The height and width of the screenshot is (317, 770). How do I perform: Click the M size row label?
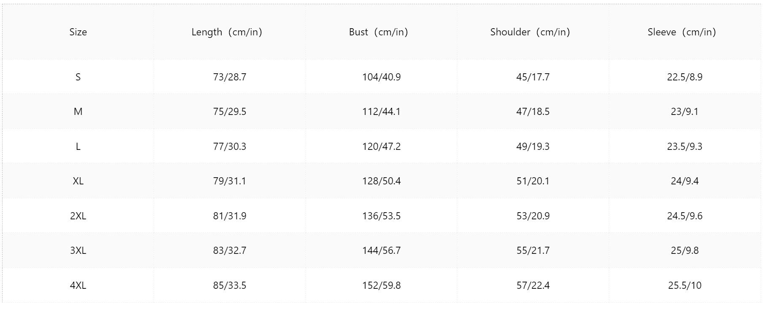(78, 112)
